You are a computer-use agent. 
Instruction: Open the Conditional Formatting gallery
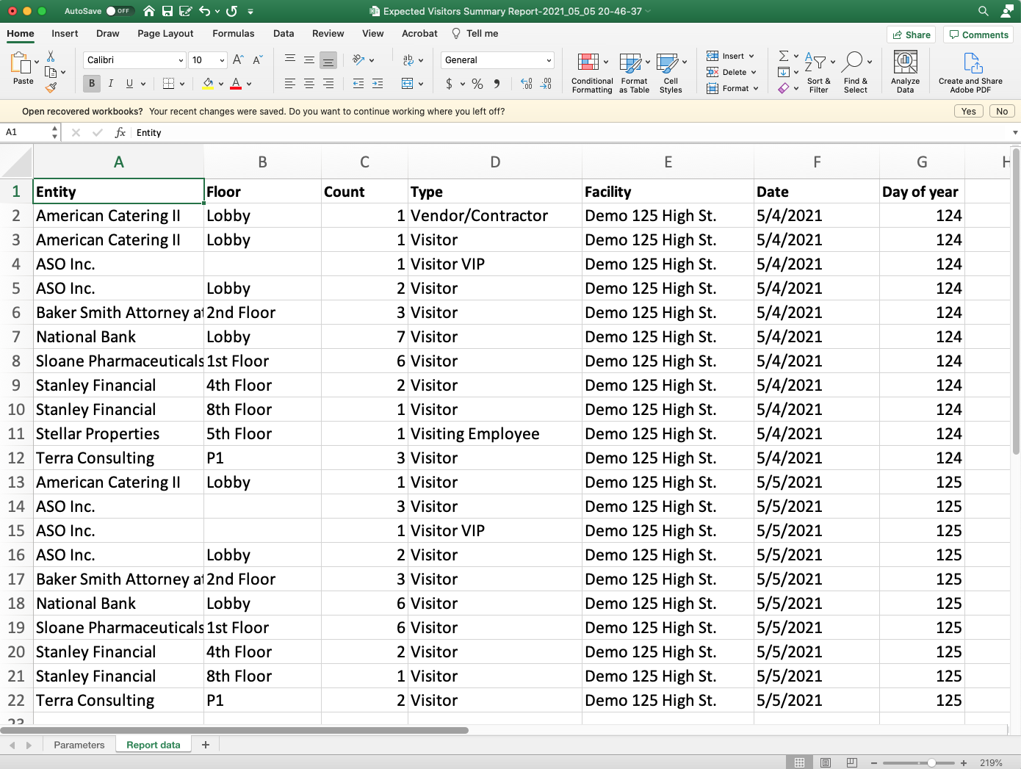[592, 72]
